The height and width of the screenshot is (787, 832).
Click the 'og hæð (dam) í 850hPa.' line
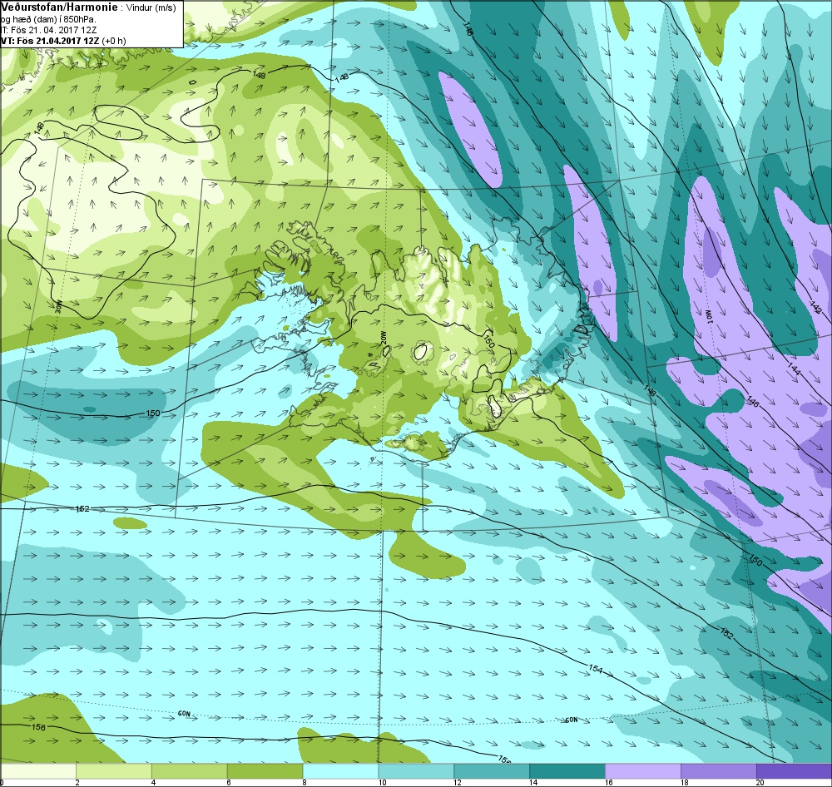[49, 20]
